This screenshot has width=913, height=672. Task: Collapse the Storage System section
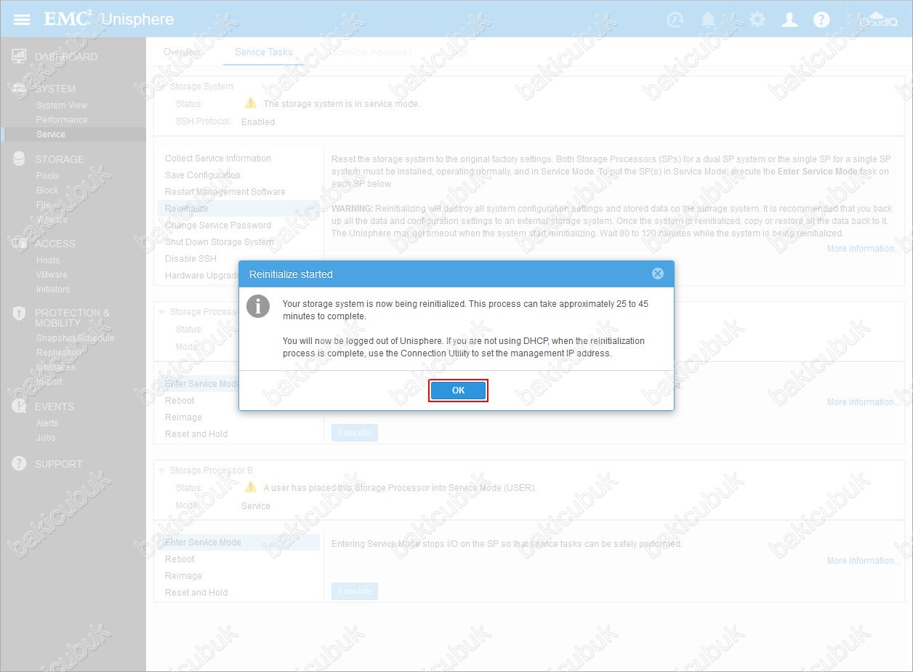point(161,87)
